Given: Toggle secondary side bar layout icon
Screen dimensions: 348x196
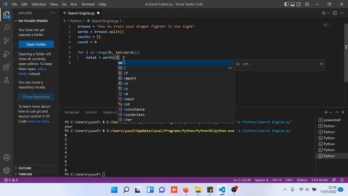Looking at the screenshot, I should click(299, 4).
